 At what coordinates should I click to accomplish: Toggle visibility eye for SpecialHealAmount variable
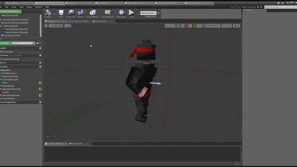[x=40, y=96]
